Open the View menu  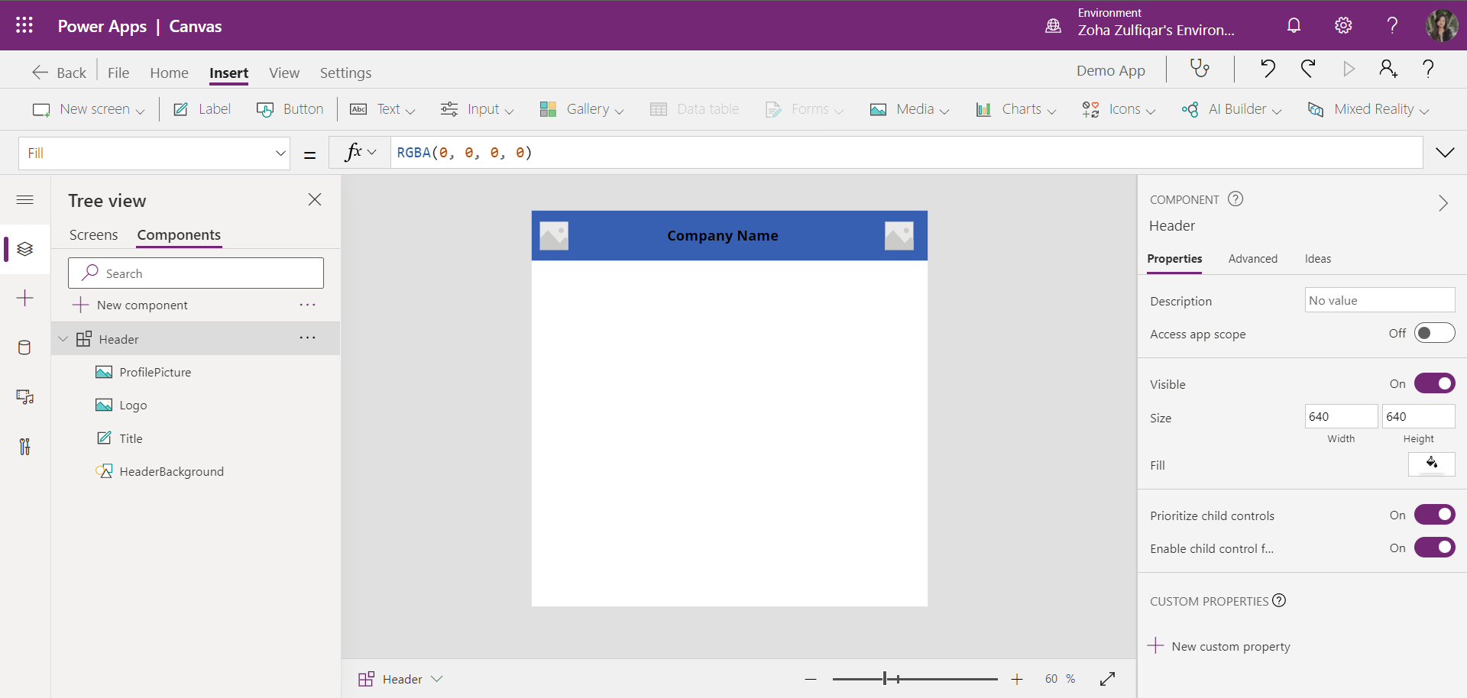click(283, 73)
